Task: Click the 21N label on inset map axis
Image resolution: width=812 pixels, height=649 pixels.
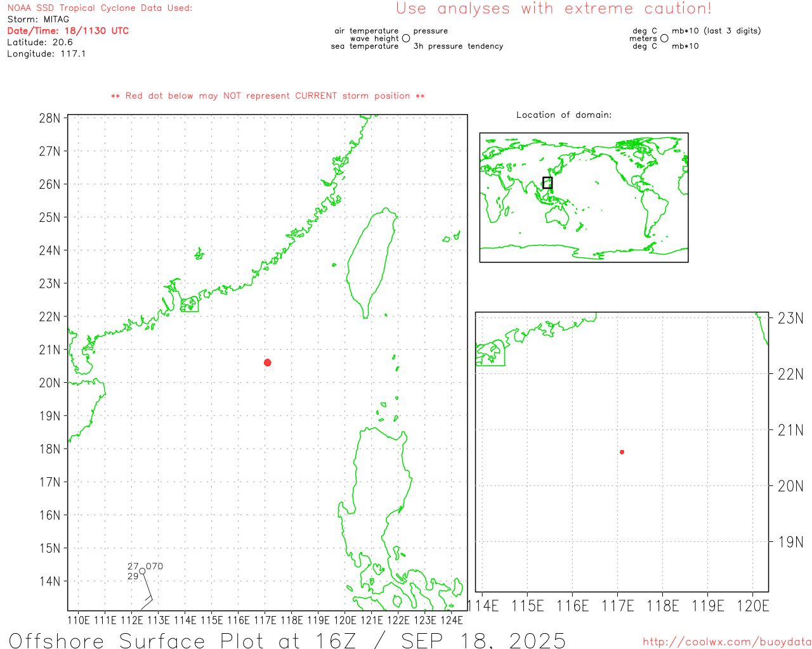Action: pos(790,430)
